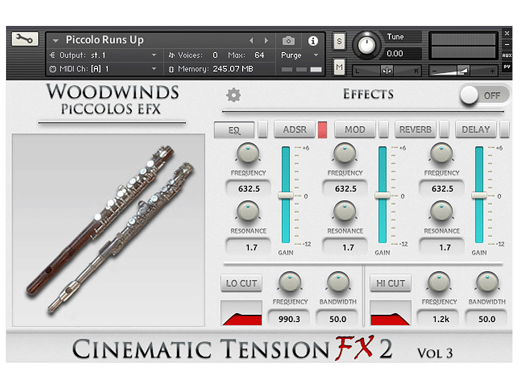Click second EQ band Frequency knob
This screenshot has width=520, height=388.
pyautogui.click(x=345, y=154)
